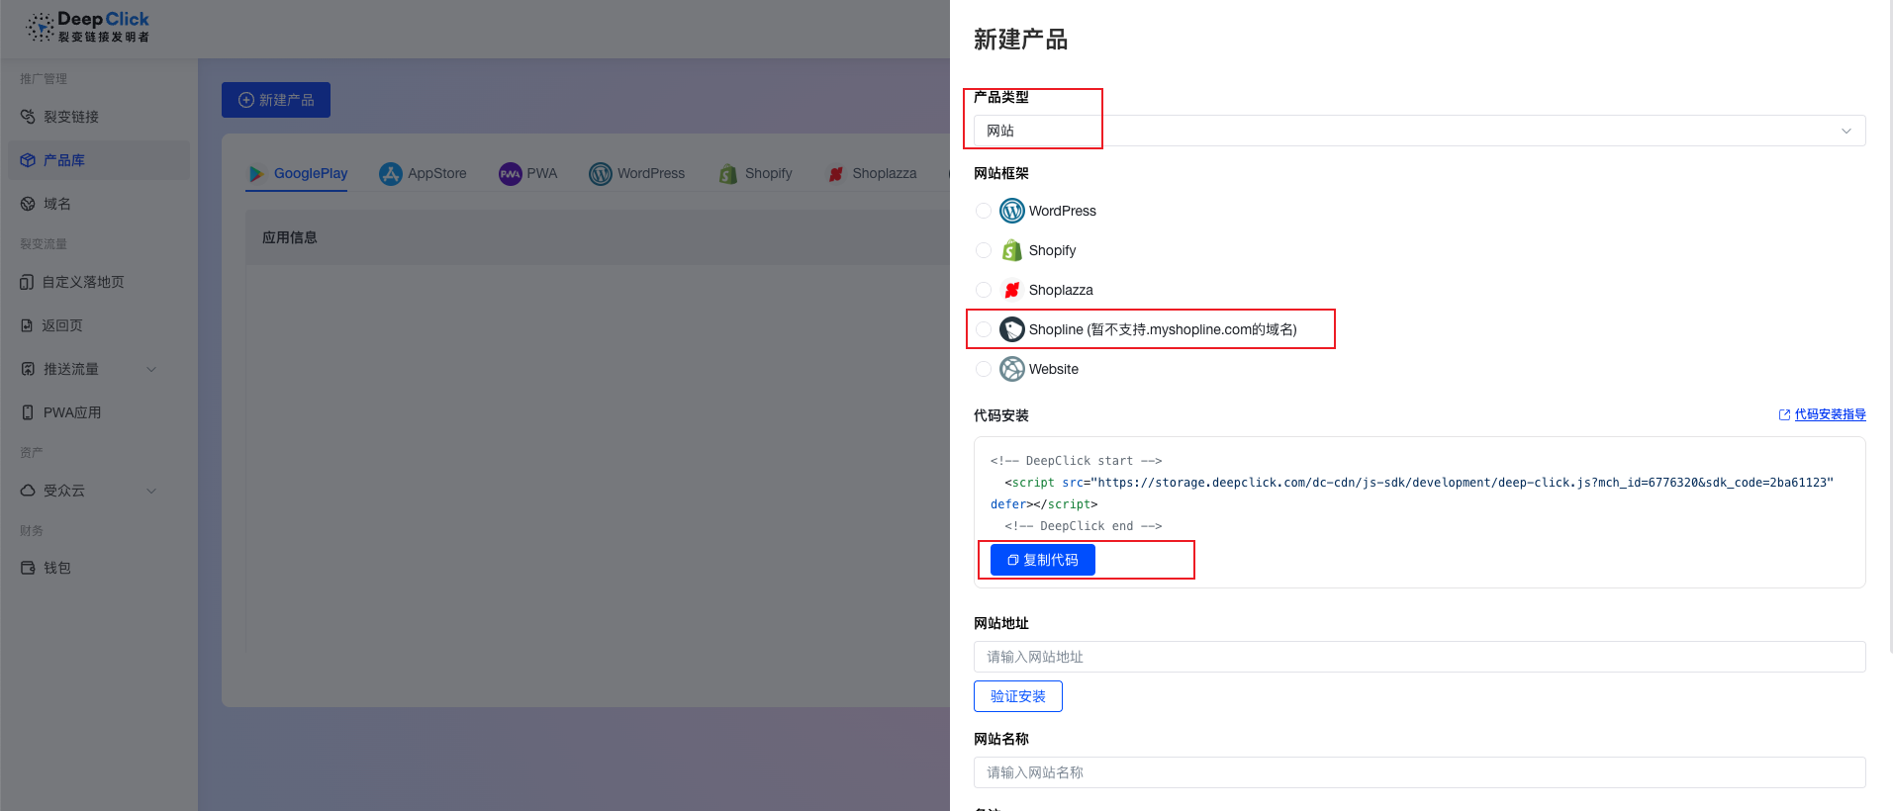The image size is (1893, 811).
Task: Click the 返回页 sidebar icon
Action: click(27, 325)
